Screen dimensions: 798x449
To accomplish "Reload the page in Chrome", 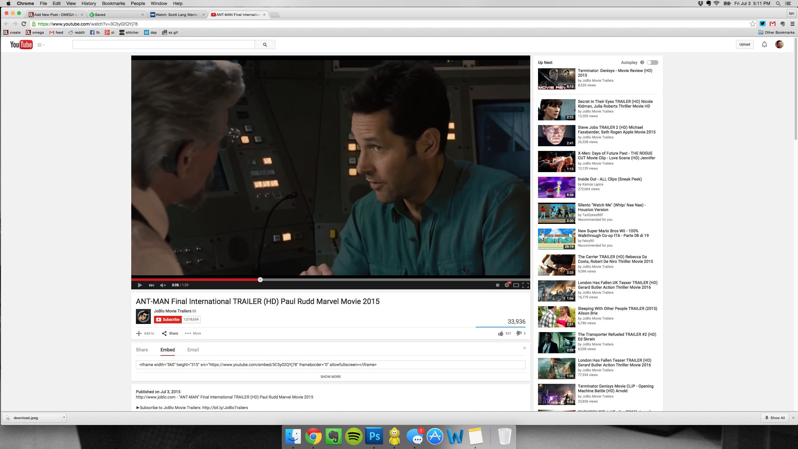I will point(24,24).
